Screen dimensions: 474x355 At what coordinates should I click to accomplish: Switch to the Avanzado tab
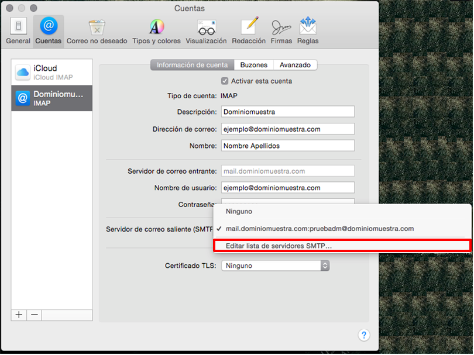(296, 65)
